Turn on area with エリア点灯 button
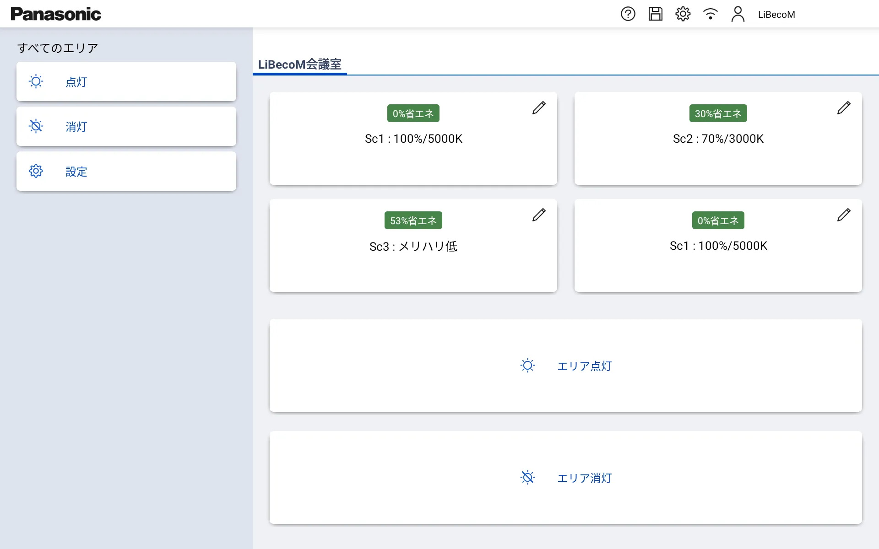 565,366
